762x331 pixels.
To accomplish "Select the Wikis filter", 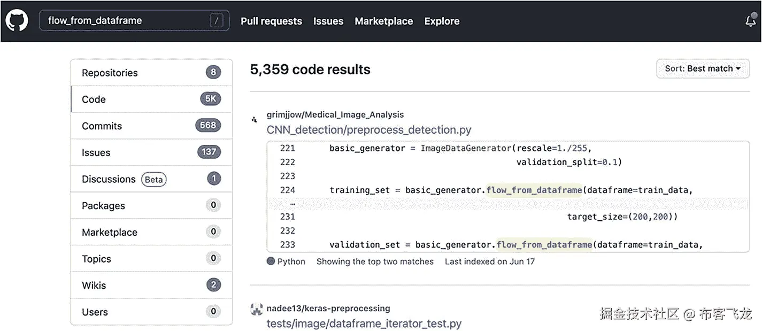I will [94, 286].
